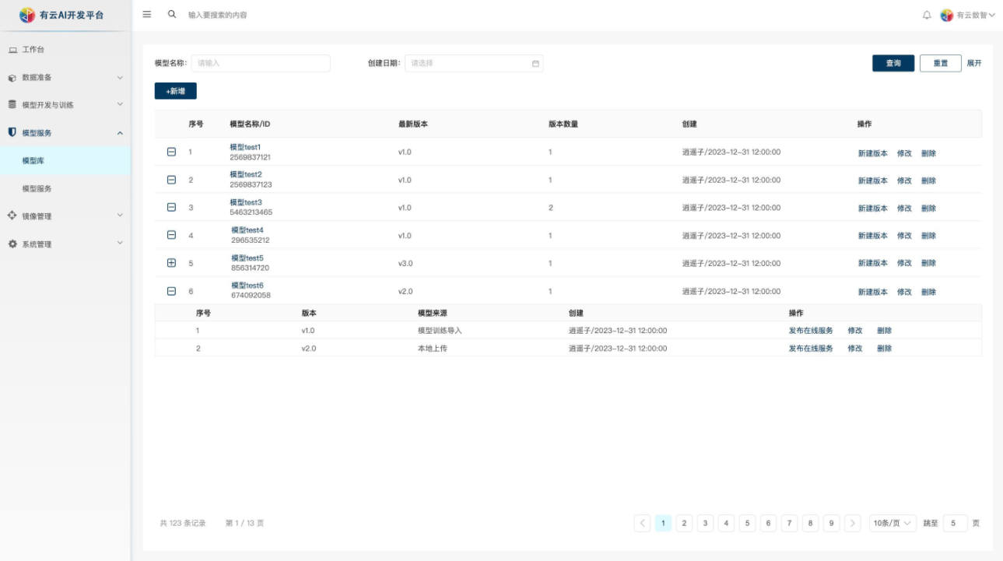Click the search magnifier icon
The image size is (1003, 561).
pyautogui.click(x=172, y=14)
